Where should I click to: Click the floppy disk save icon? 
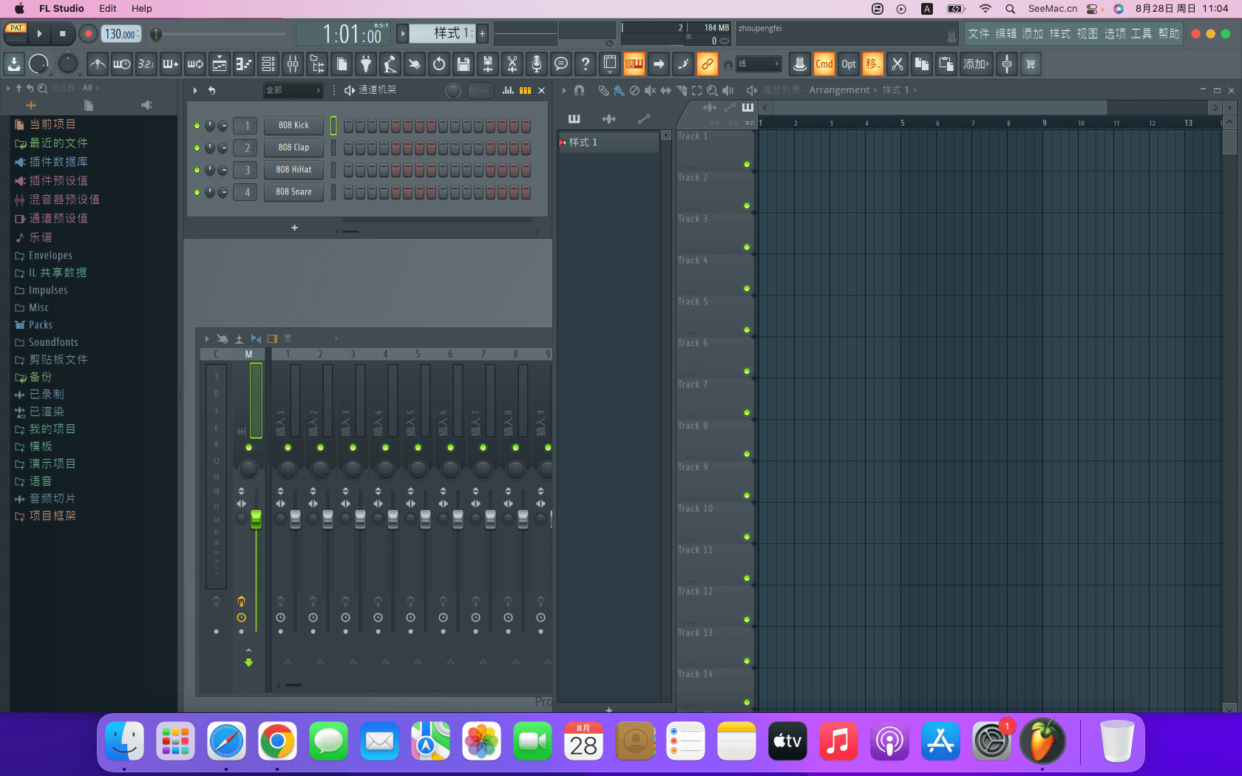[x=464, y=64]
